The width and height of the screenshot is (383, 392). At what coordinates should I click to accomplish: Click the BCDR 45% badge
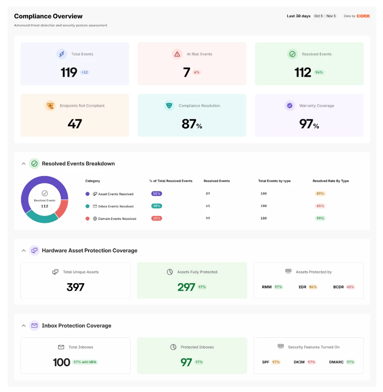coord(350,287)
